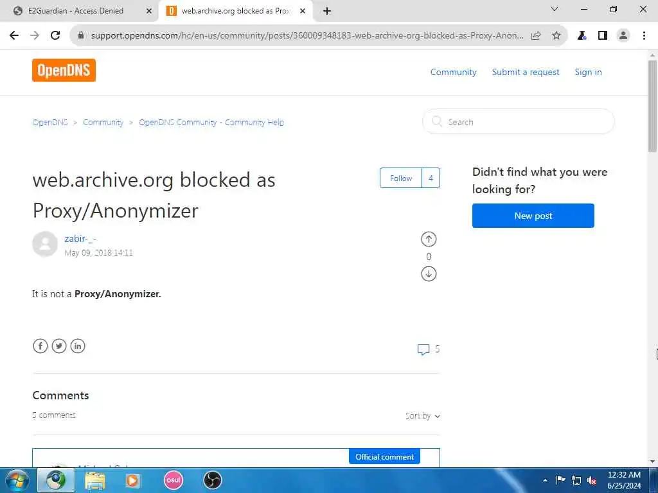Image resolution: width=658 pixels, height=493 pixels.
Task: Click the page vertical scrollbar thumb
Action: point(653,106)
